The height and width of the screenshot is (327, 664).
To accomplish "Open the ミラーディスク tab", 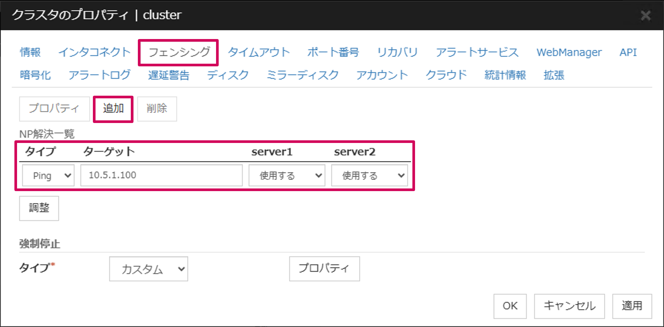I will 302,75.
